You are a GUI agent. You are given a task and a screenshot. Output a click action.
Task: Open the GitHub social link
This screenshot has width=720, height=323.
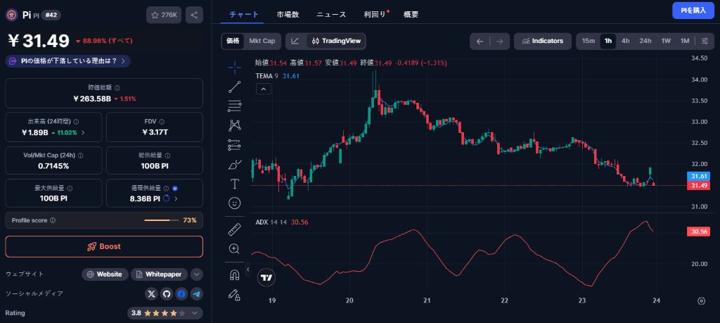coord(166,293)
